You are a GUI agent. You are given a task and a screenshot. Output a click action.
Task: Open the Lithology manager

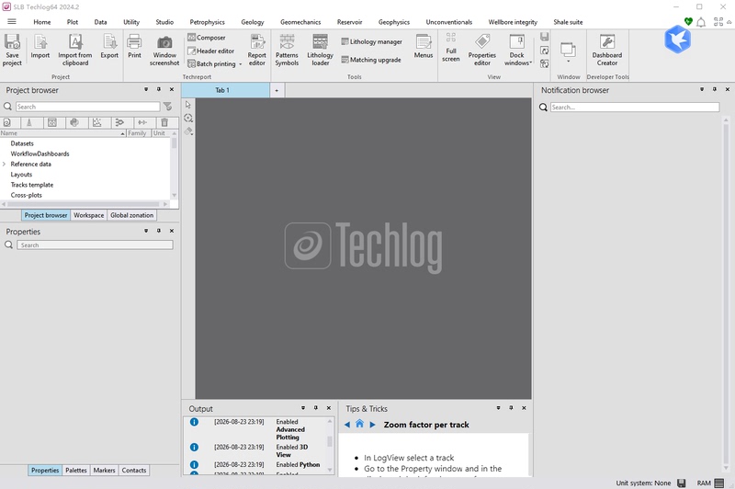coord(371,41)
